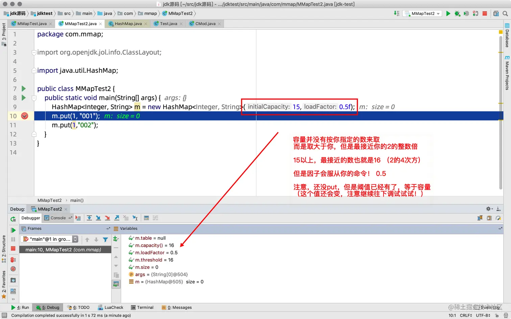This screenshot has width=511, height=319.
Task: Open the MMapTest2 run configuration dropdown
Action: pos(422,13)
